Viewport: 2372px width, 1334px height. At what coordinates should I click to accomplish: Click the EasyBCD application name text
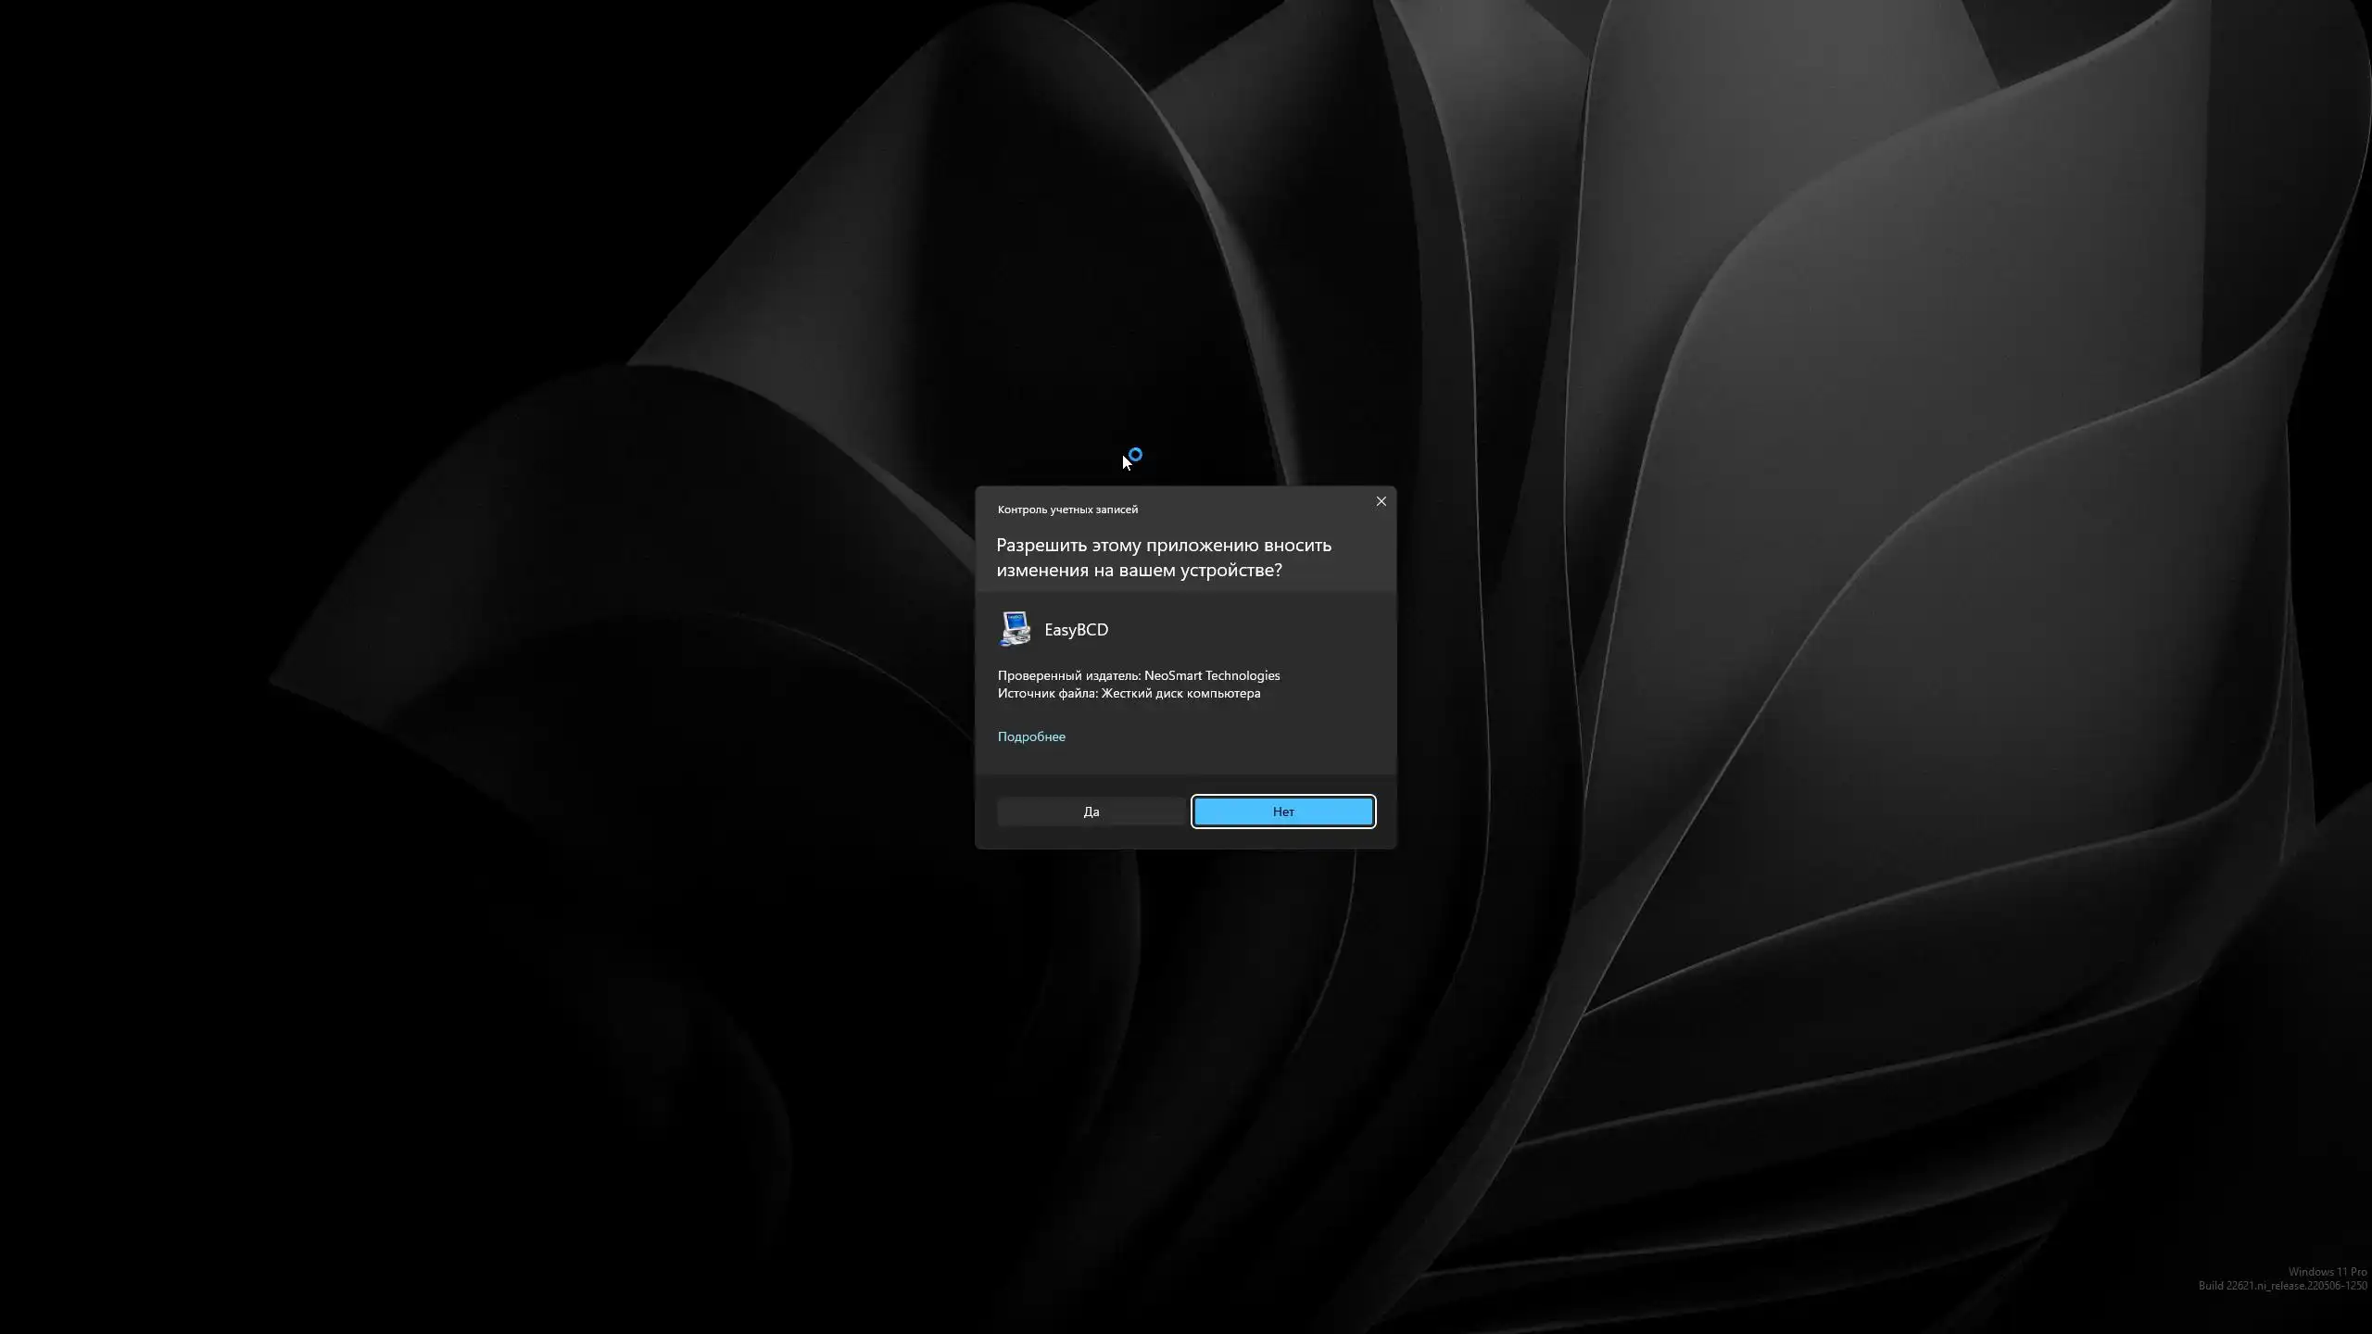(x=1076, y=630)
